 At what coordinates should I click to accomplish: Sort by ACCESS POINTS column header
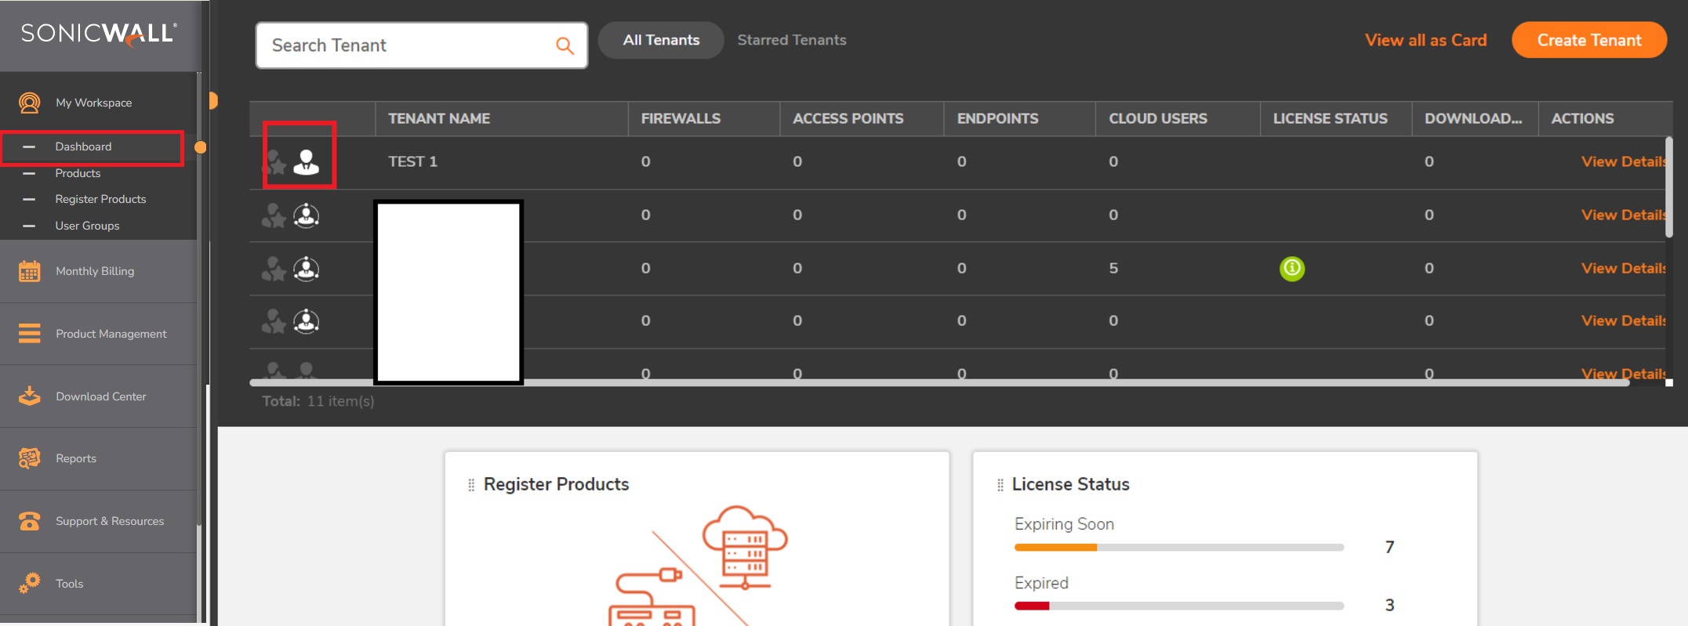848,118
